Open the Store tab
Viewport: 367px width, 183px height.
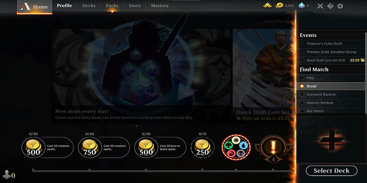pyautogui.click(x=134, y=5)
